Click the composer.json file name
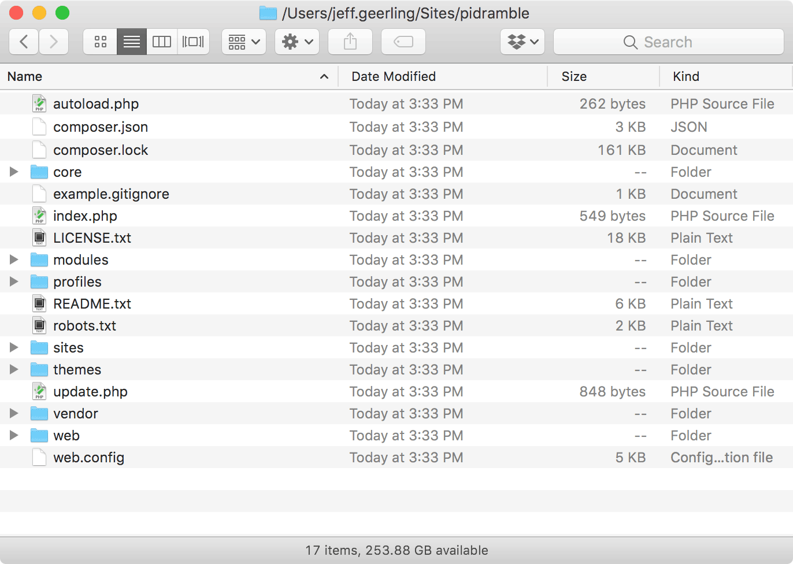The height and width of the screenshot is (564, 793). [x=101, y=127]
